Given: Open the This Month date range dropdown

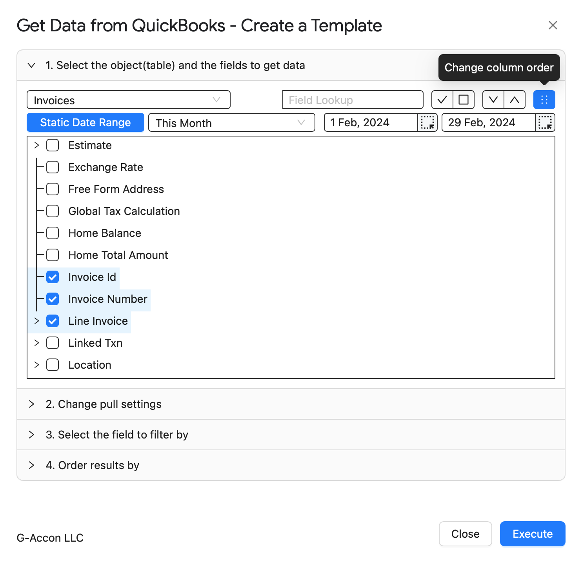Looking at the screenshot, I should pyautogui.click(x=231, y=122).
